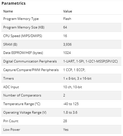Click Program Memory Size (KB) label

[24, 27]
